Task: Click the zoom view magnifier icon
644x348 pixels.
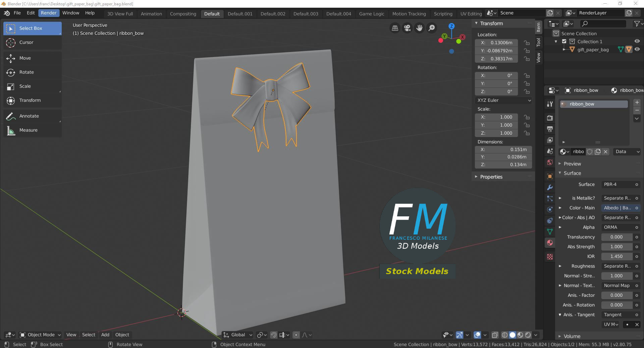Action: pos(432,28)
